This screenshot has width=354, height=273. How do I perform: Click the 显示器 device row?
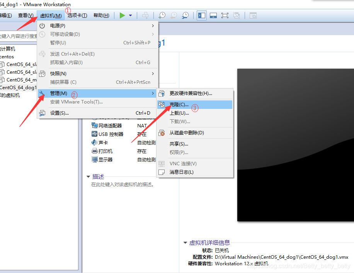pos(124,160)
